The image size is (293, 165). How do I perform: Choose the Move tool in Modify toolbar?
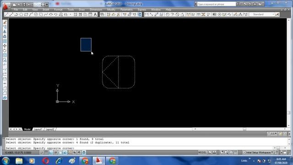point(5,46)
